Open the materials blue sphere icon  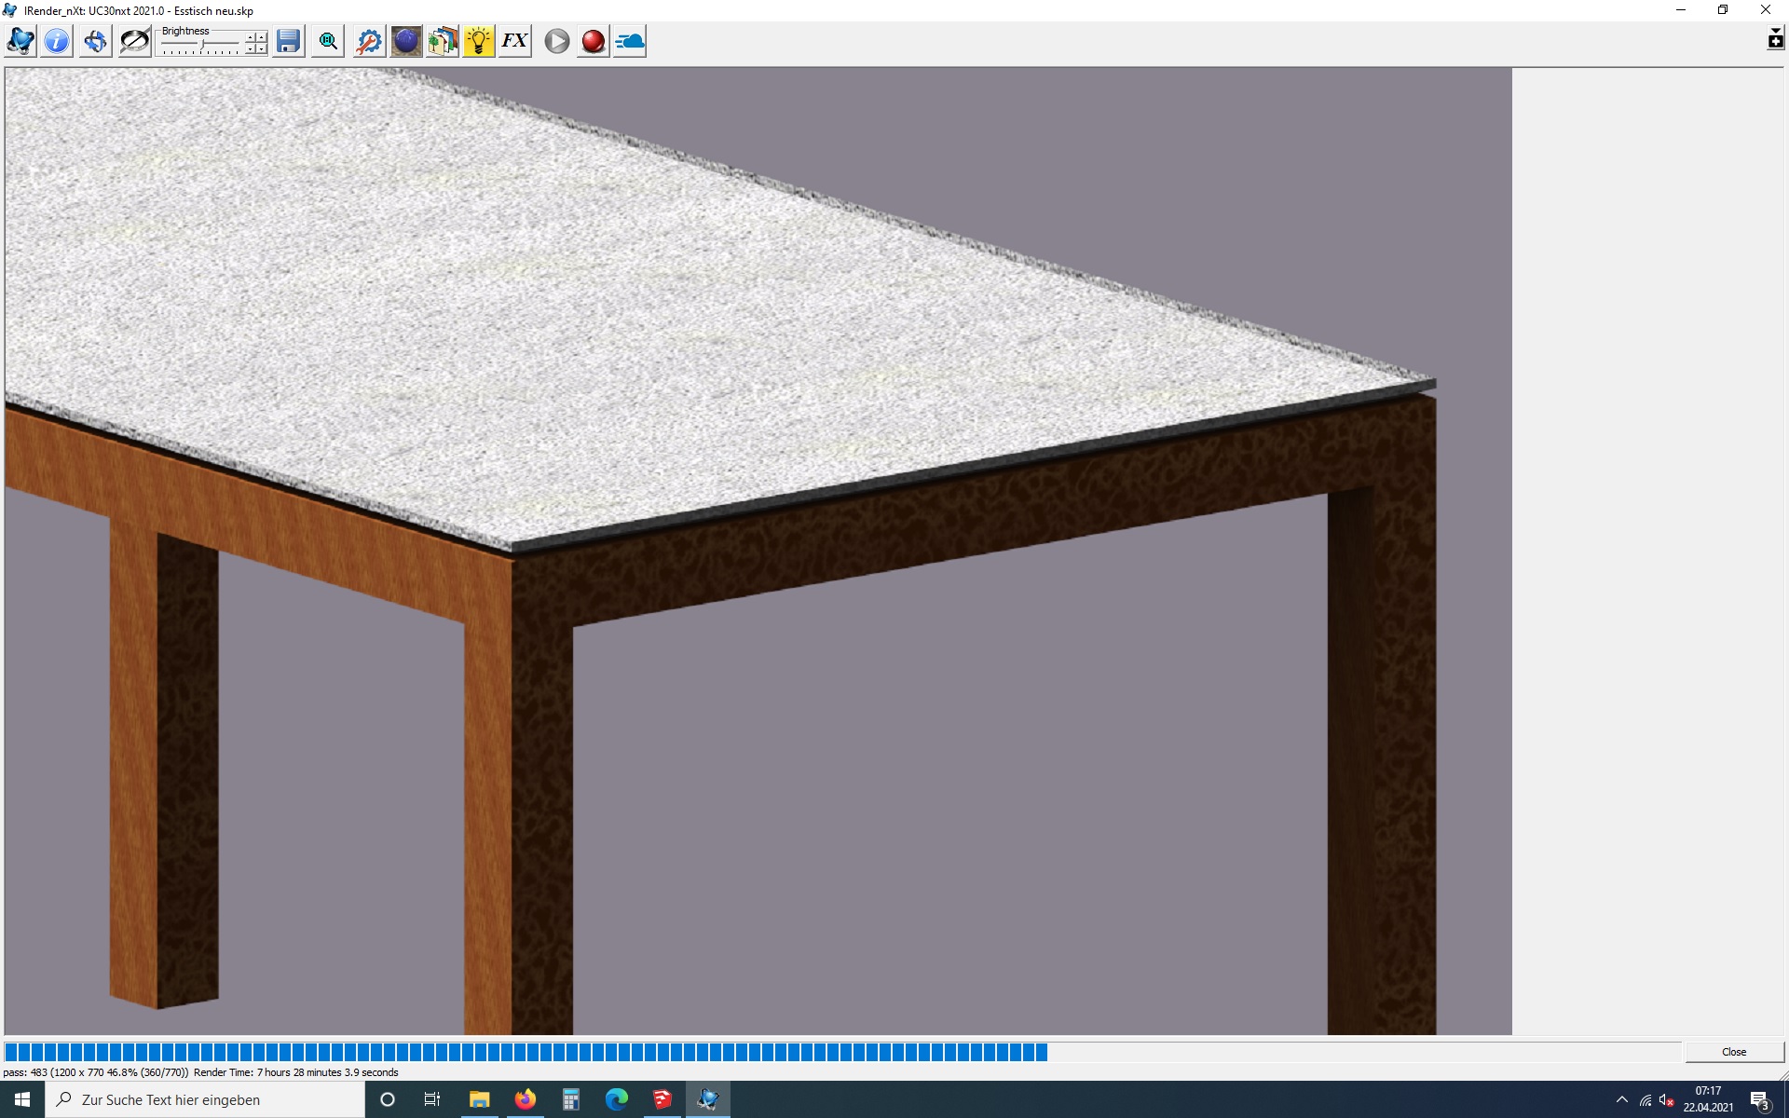406,41
